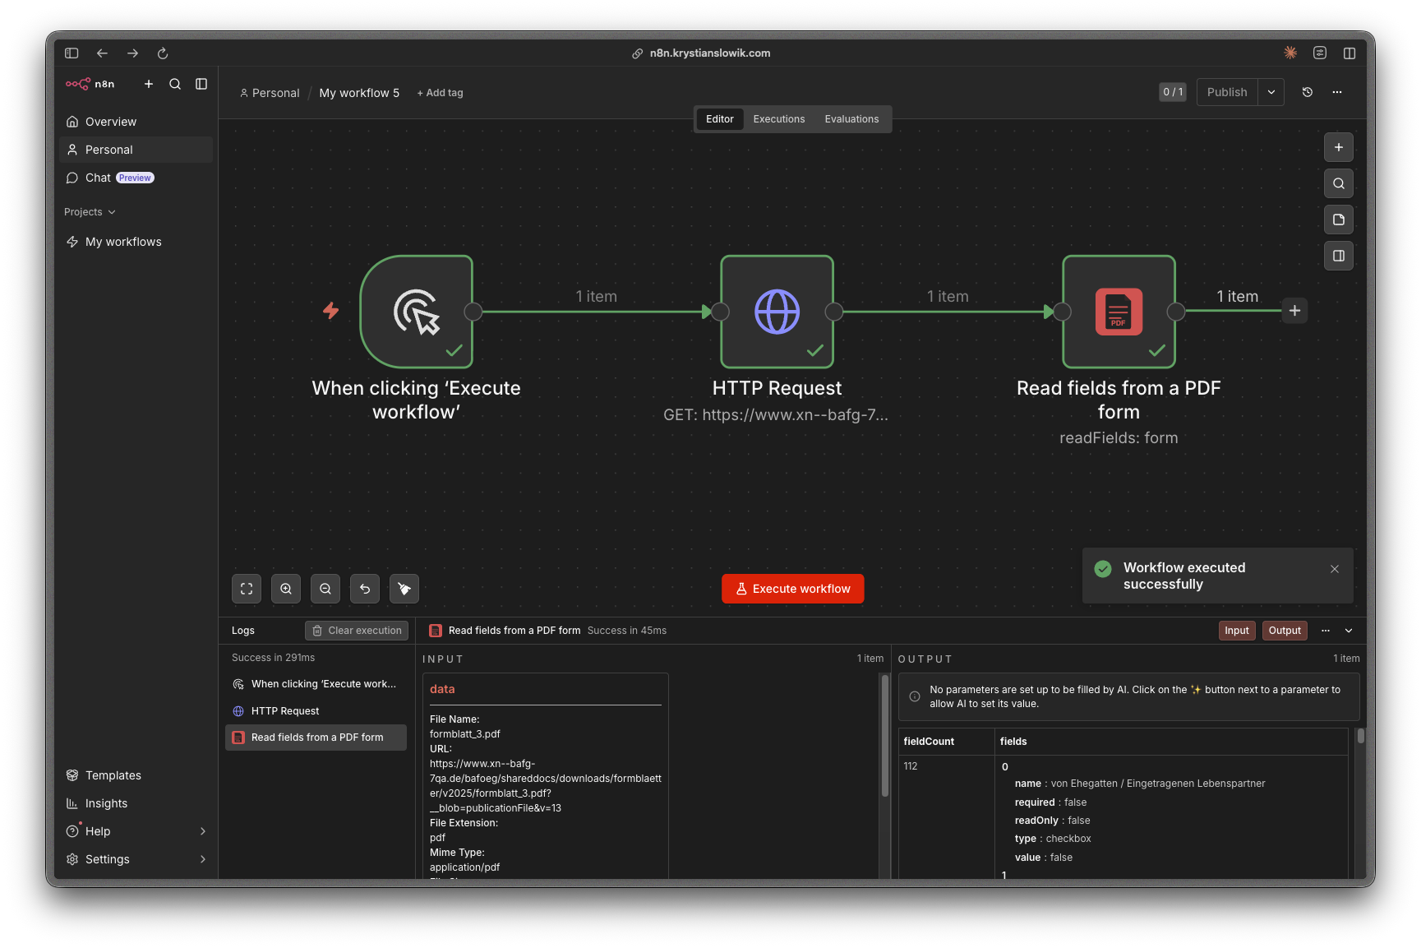Open Publish dropdown arrow
This screenshot has height=948, width=1421.
tap(1271, 92)
